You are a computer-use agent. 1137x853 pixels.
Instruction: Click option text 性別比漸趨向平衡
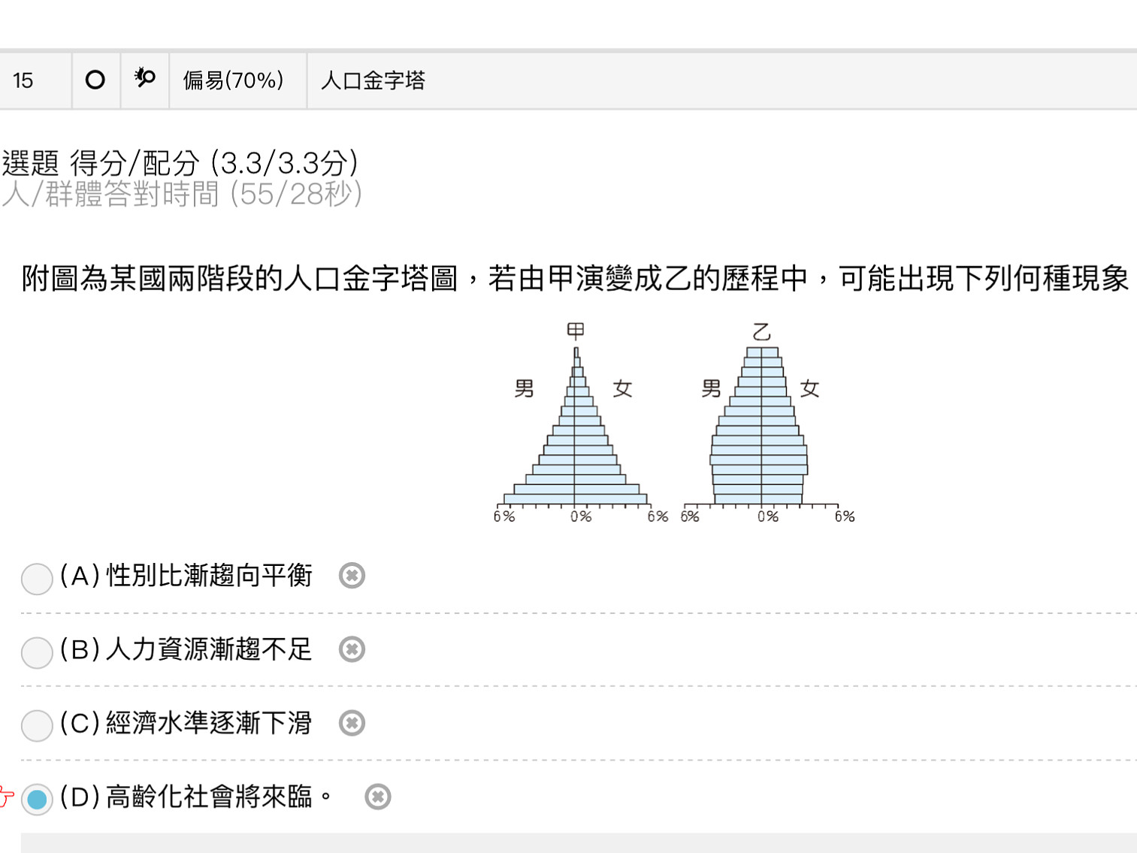[x=209, y=576]
